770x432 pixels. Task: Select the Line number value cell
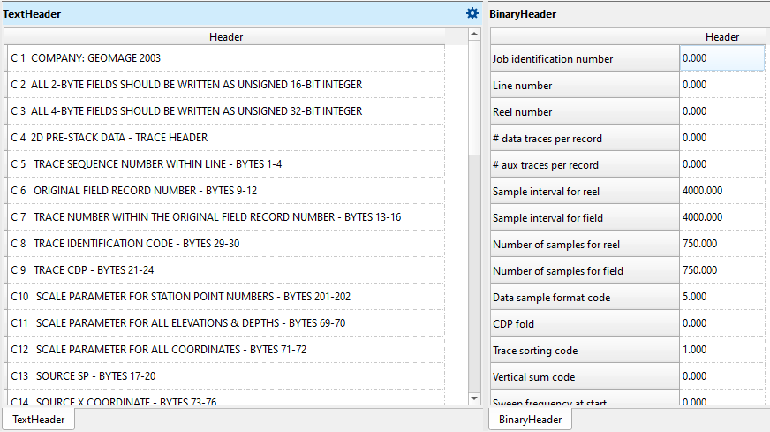click(x=721, y=85)
